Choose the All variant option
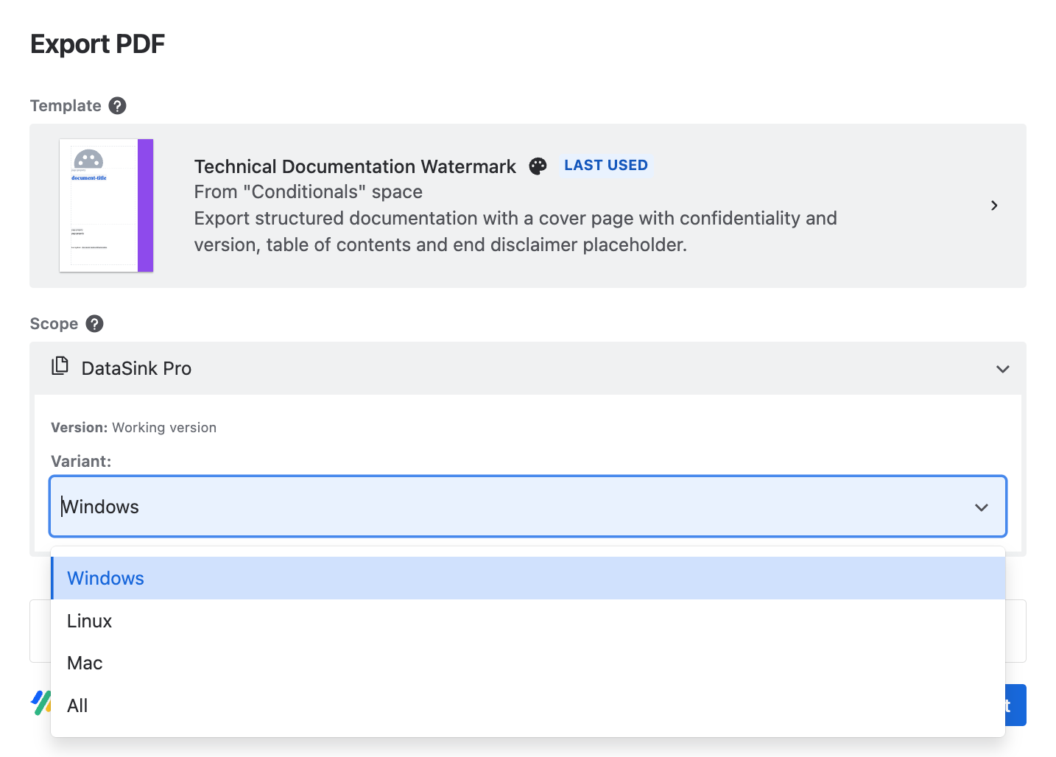This screenshot has height=757, width=1056. [77, 705]
